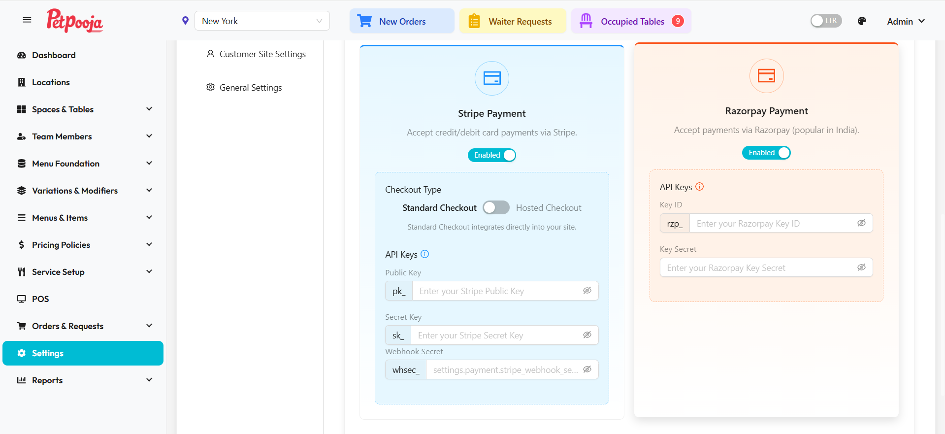Expand Reports chevron
This screenshot has height=434, width=945.
pyautogui.click(x=149, y=380)
